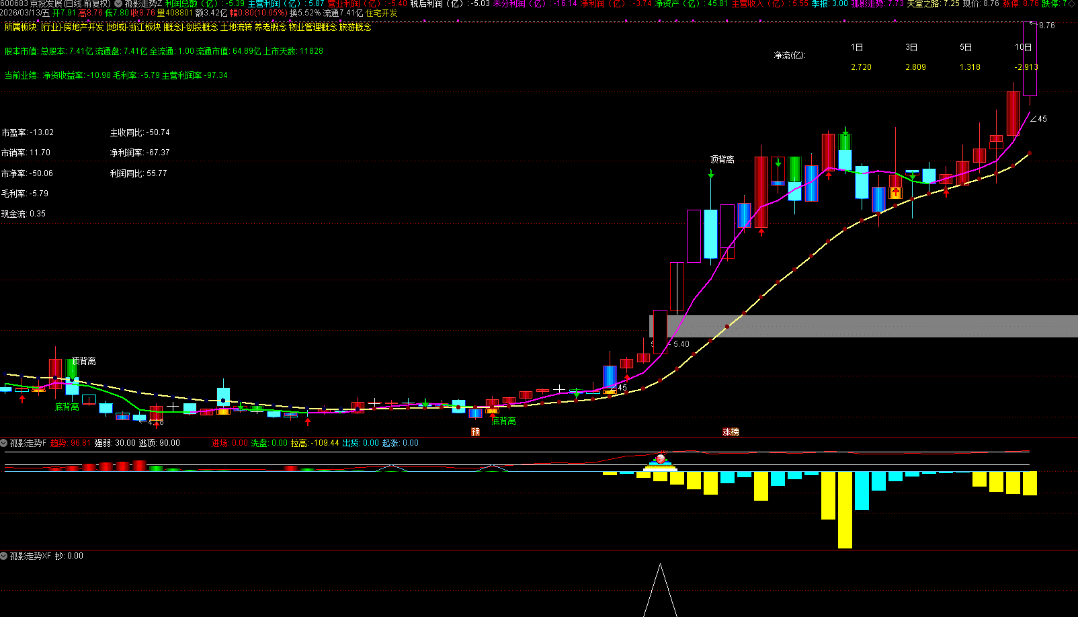Click the 京投发展(日线.前复权) chart title

[70, 4]
